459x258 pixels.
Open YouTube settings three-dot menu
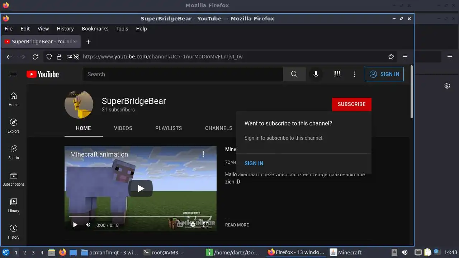pyautogui.click(x=355, y=74)
